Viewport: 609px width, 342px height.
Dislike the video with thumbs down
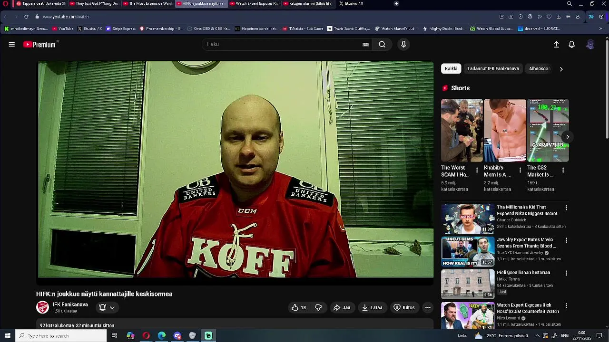pyautogui.click(x=318, y=307)
